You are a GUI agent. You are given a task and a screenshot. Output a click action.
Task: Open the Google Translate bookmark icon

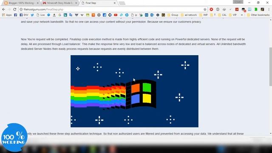click(71, 15)
